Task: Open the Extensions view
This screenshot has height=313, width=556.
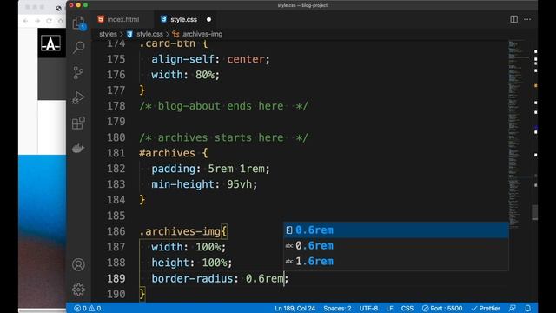Action: click(x=78, y=123)
